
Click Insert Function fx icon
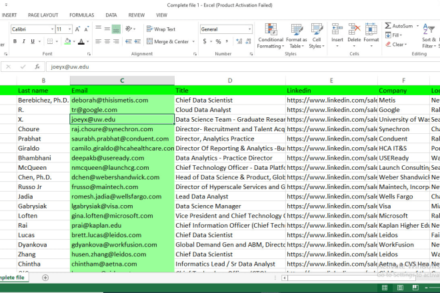point(37,67)
